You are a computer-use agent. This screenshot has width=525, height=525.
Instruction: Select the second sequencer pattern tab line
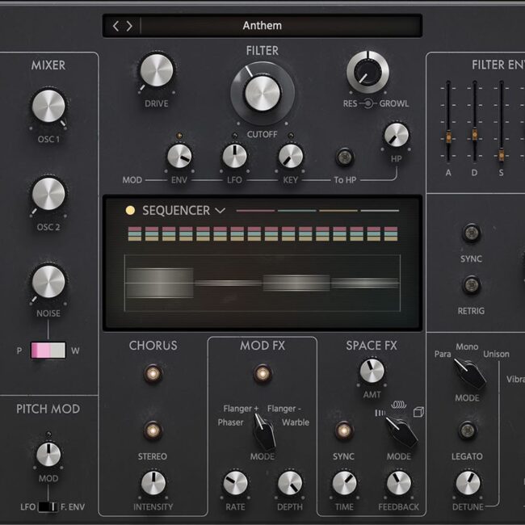pos(296,212)
